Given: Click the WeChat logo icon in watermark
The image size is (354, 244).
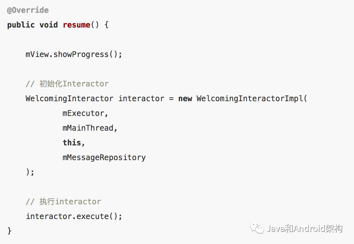Looking at the screenshot, I should pyautogui.click(x=257, y=228).
